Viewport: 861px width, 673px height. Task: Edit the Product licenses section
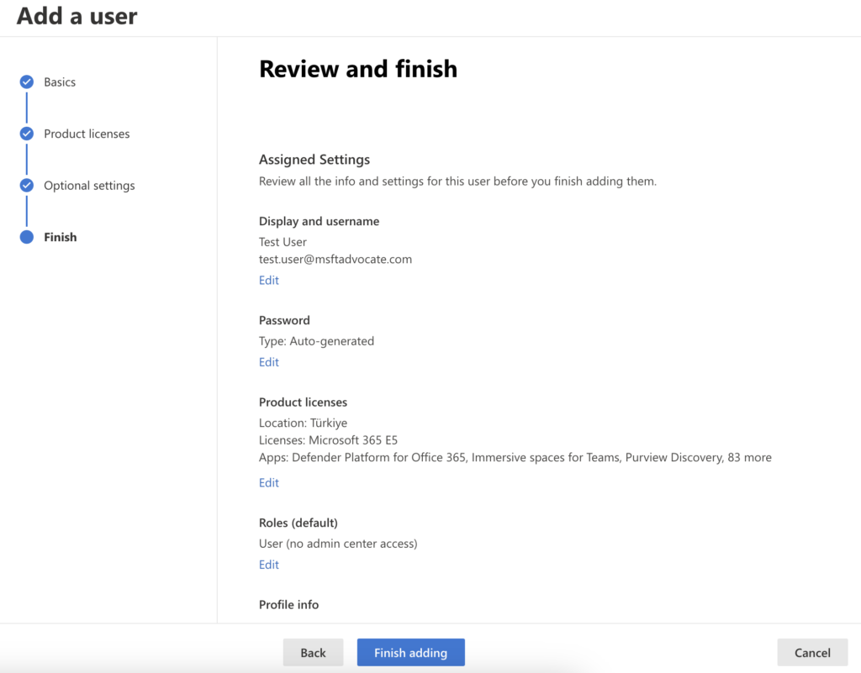coord(268,482)
